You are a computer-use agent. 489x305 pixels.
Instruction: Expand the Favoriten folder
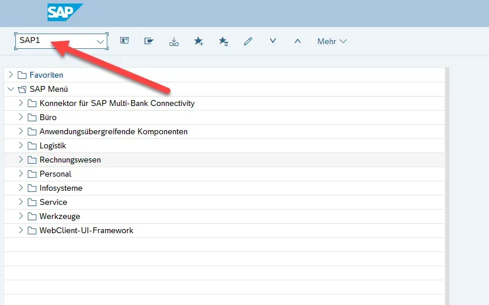pyautogui.click(x=11, y=75)
